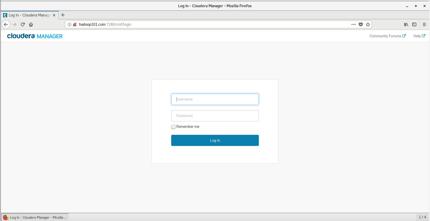Screen dimensions: 430x221
Task: Open the Community Forums link
Action: [x=388, y=36]
